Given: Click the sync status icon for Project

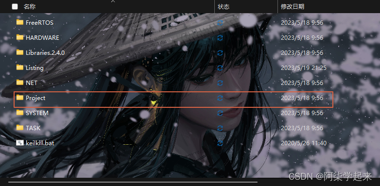Looking at the screenshot, I should click(220, 98).
